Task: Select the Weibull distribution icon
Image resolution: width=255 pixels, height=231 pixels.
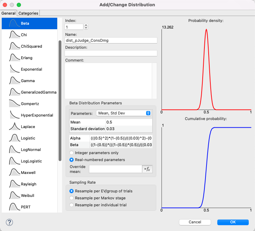Action: (x=14, y=196)
